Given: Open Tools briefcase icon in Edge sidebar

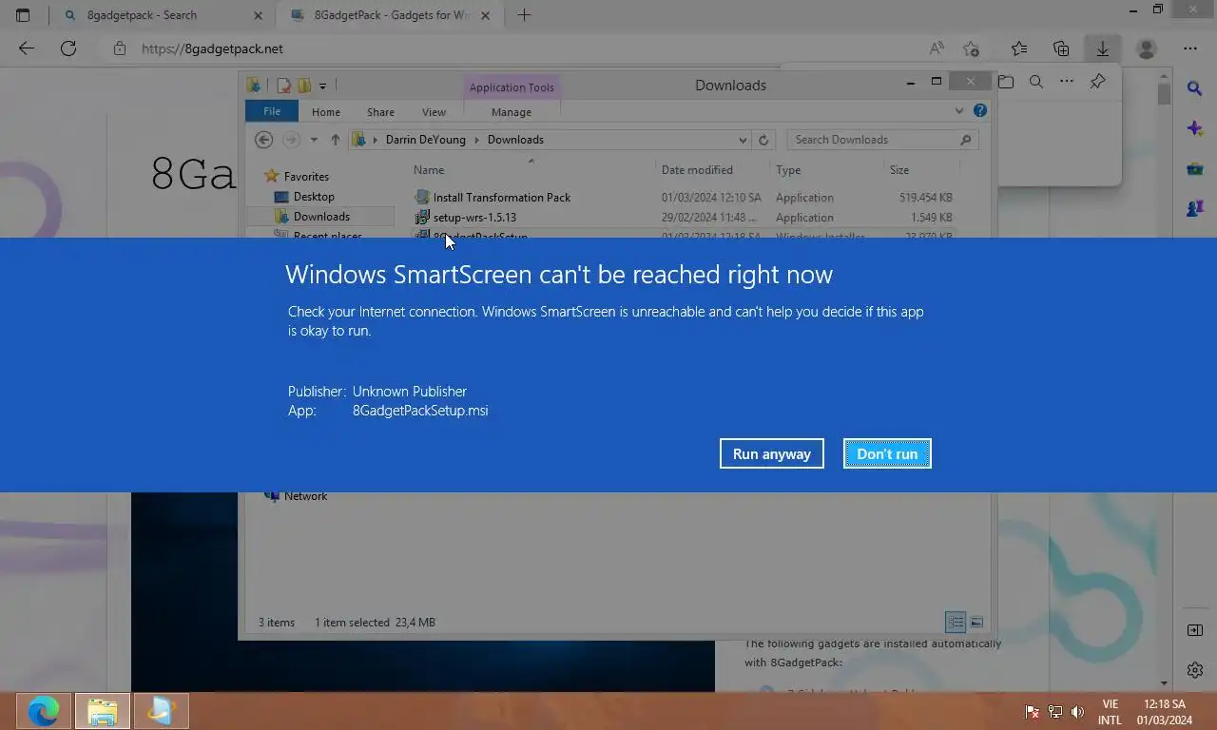Looking at the screenshot, I should pyautogui.click(x=1195, y=168).
